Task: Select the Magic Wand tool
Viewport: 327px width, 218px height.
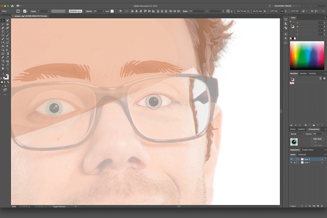Action: click(3, 24)
